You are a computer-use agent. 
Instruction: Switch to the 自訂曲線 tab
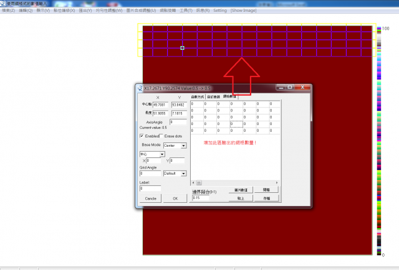coord(213,96)
